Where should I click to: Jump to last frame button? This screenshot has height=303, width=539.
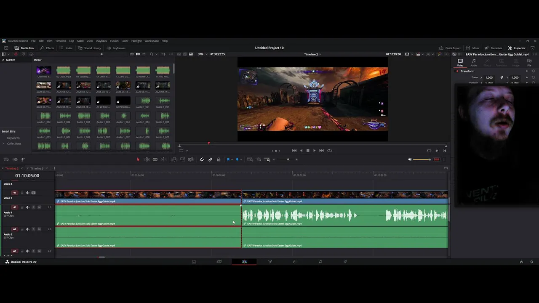(x=321, y=151)
